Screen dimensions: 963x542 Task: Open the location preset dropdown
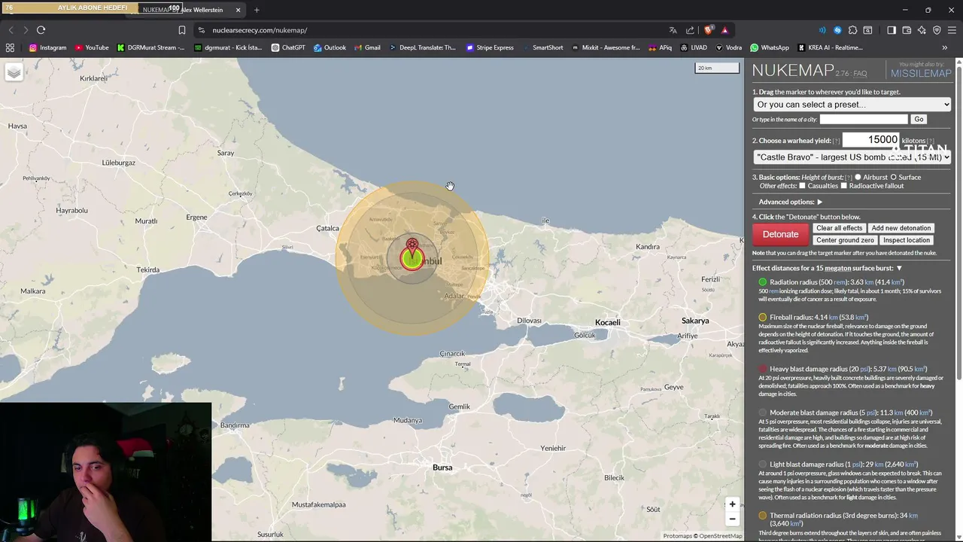pos(852,105)
